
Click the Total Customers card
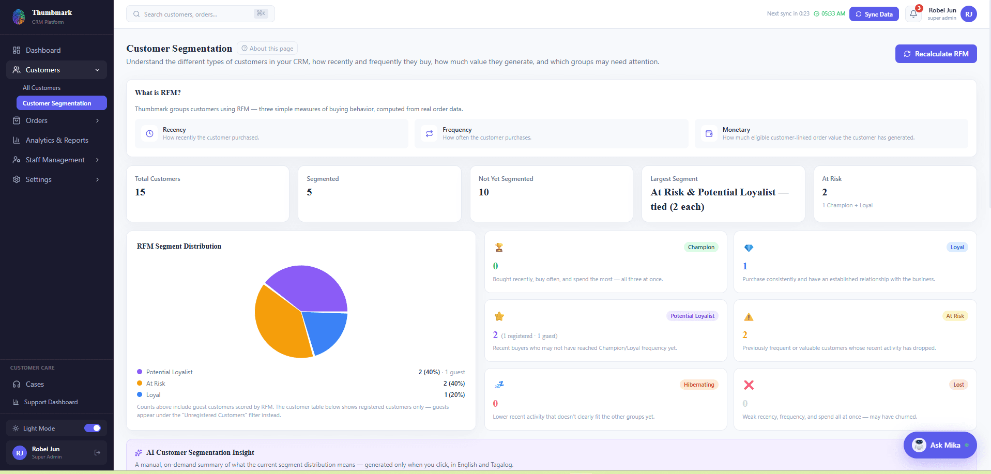pyautogui.click(x=208, y=194)
